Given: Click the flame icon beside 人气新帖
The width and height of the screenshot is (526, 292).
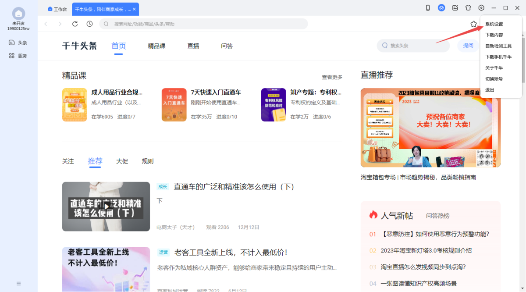Looking at the screenshot, I should (373, 215).
